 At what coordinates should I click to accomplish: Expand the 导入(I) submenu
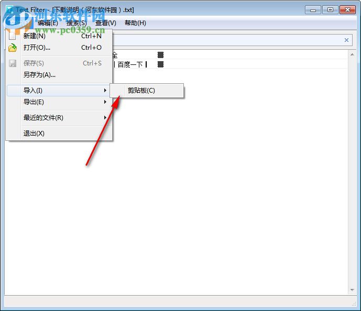(60, 91)
